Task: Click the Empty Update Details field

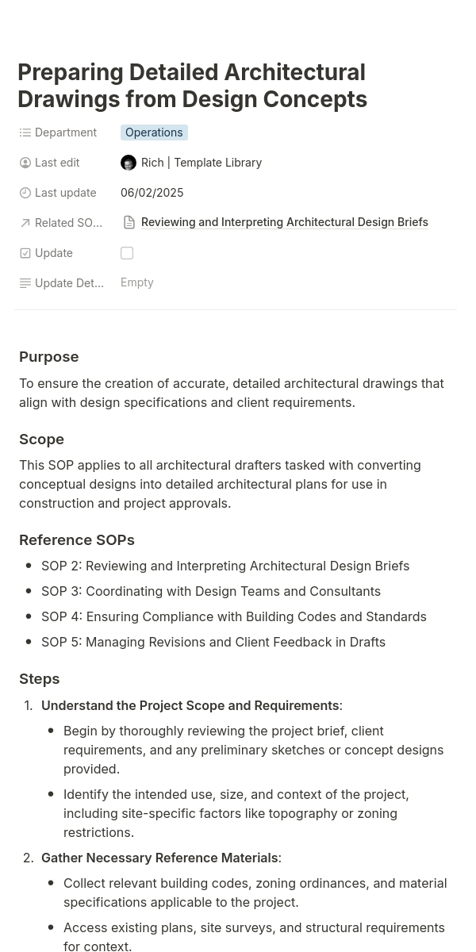Action: 137,282
